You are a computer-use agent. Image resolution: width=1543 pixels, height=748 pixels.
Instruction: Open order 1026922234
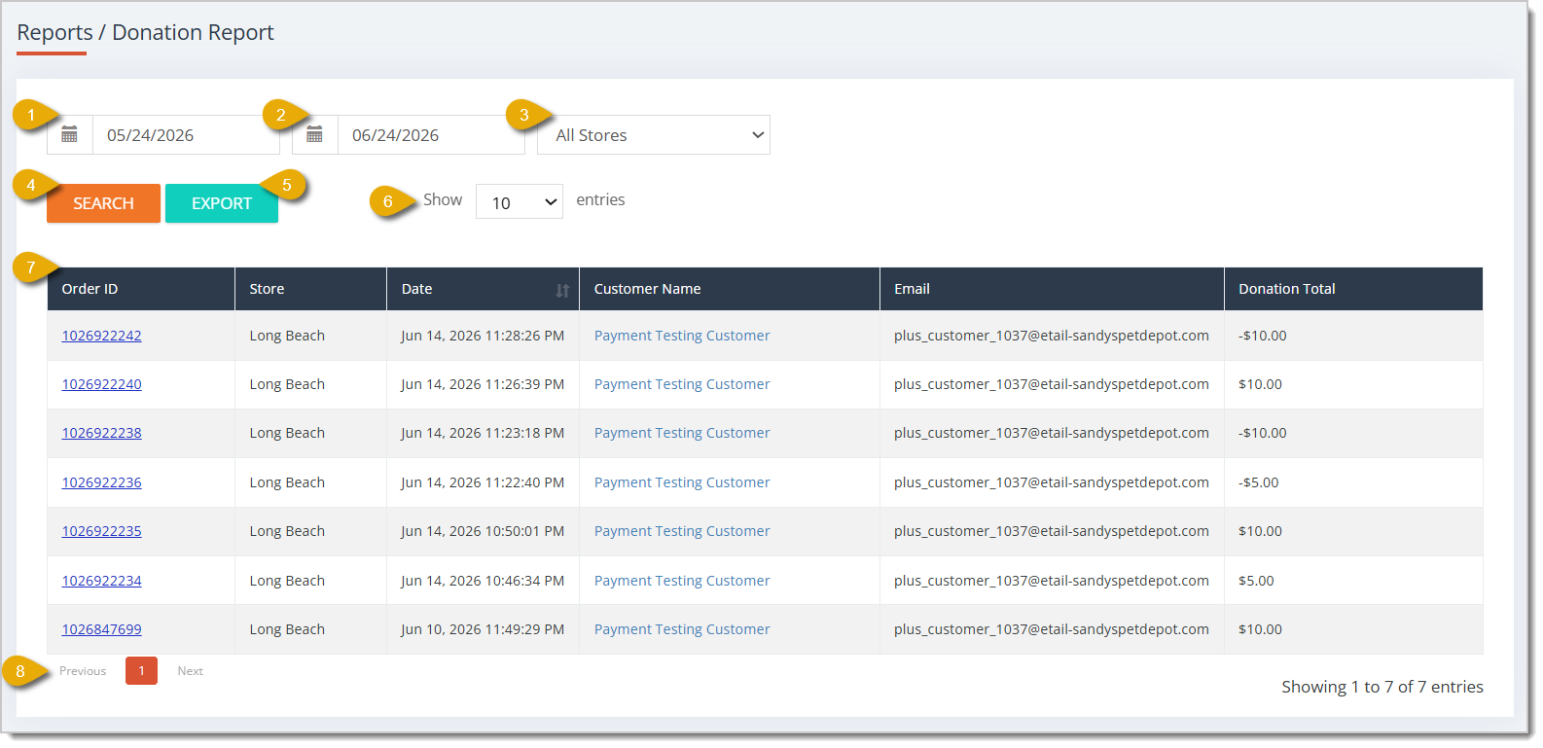[102, 581]
